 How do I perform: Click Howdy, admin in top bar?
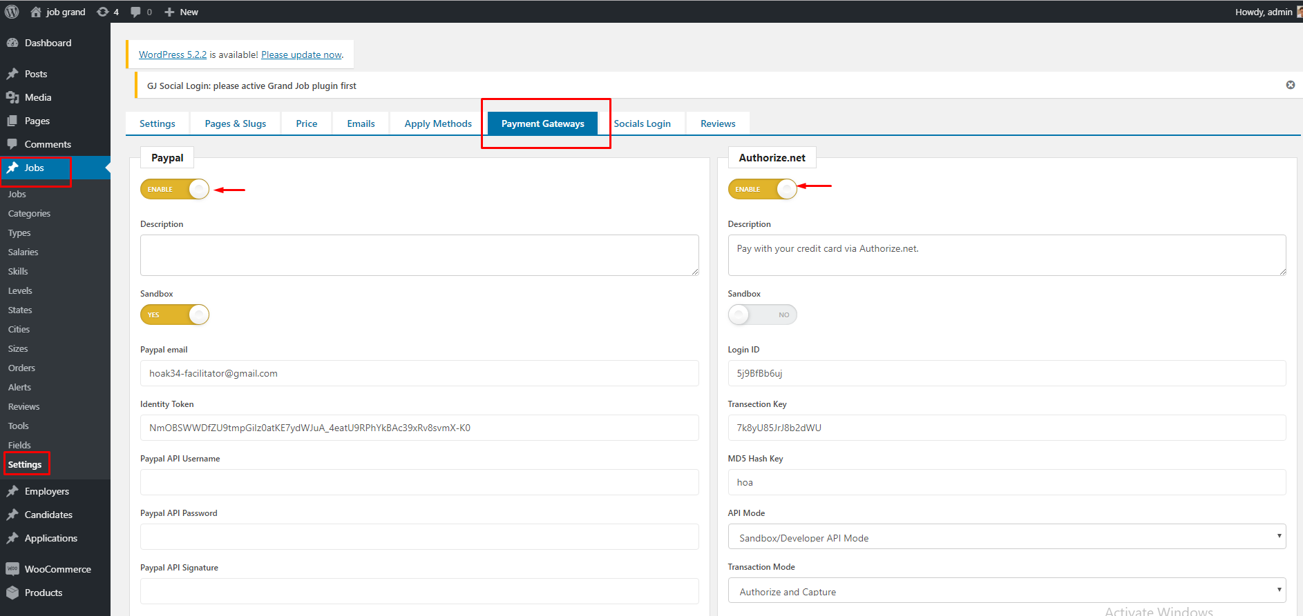tap(1264, 12)
